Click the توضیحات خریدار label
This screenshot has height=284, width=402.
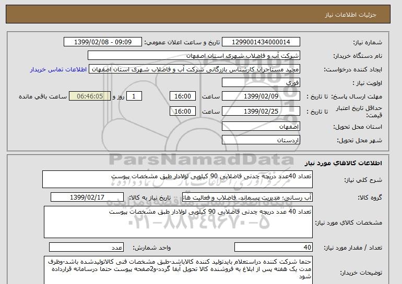coord(361,273)
